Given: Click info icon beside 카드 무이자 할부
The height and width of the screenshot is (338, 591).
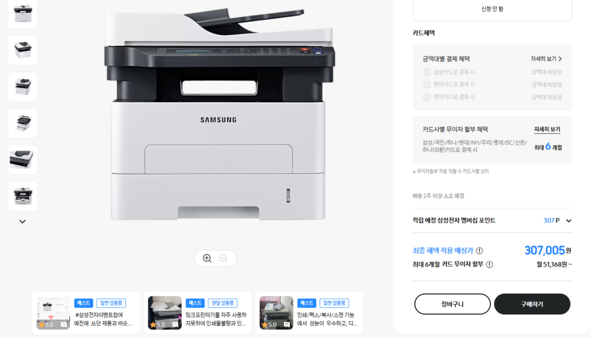Looking at the screenshot, I should (489, 265).
